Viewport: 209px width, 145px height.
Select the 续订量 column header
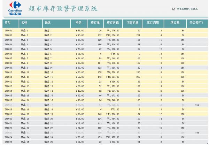pyautogui.click(x=175, y=23)
